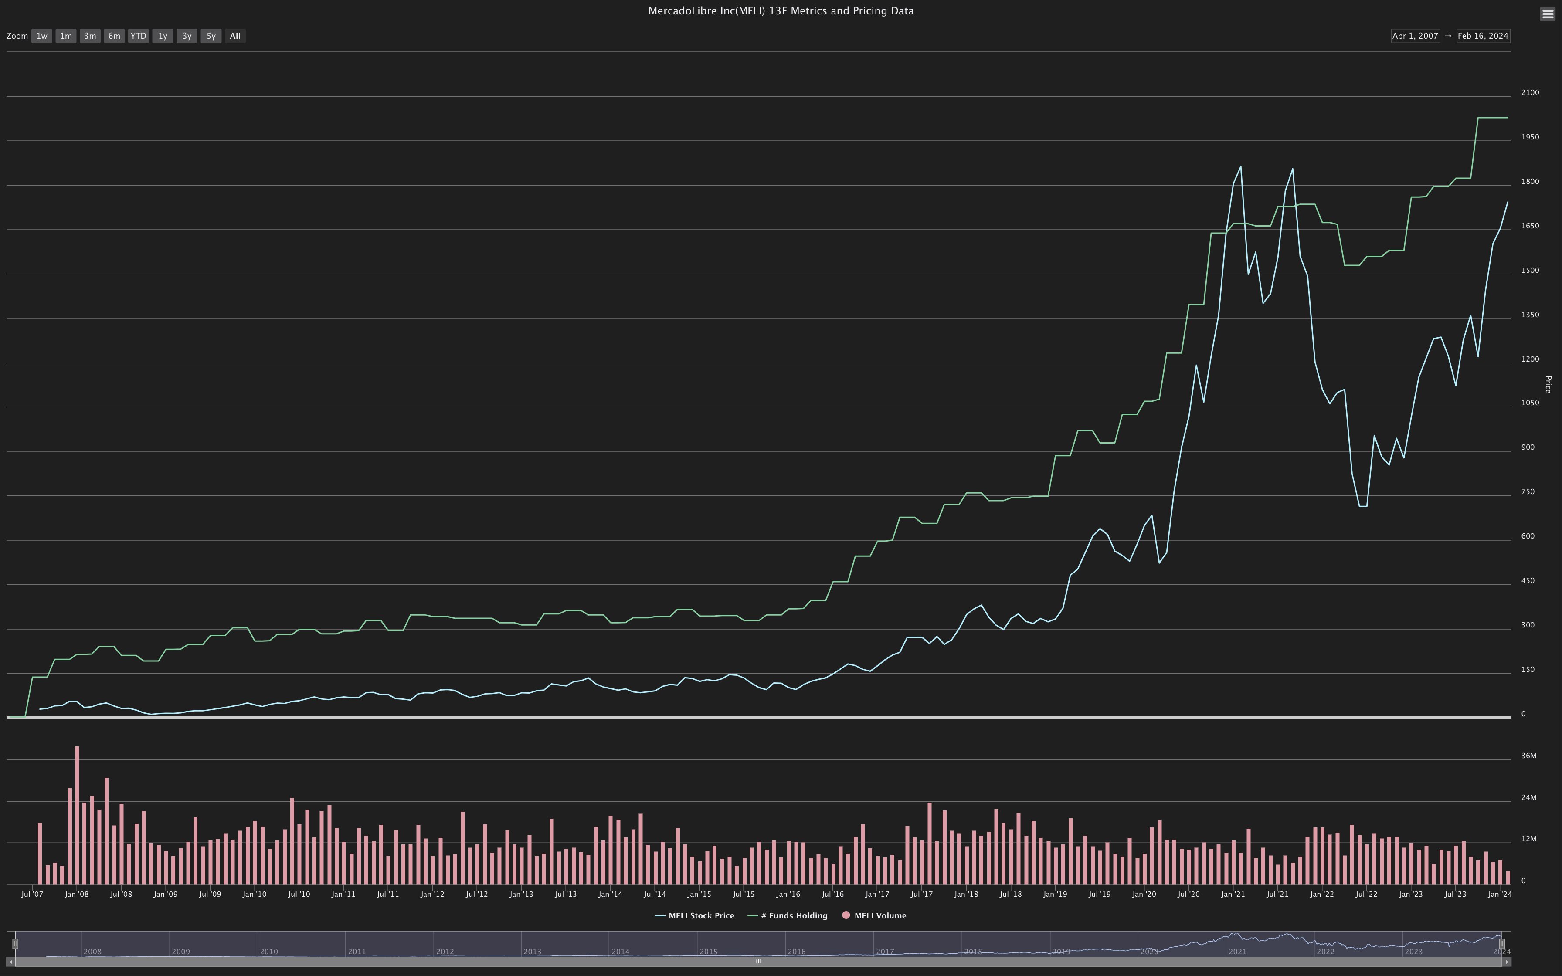Screen dimensions: 1562x976
Task: Click the 2016 label in the navigator
Action: click(x=797, y=952)
